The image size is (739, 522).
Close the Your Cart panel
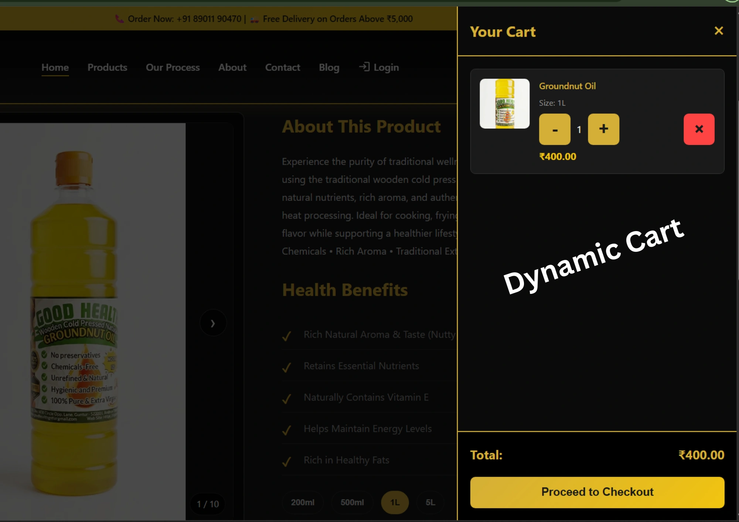tap(718, 31)
